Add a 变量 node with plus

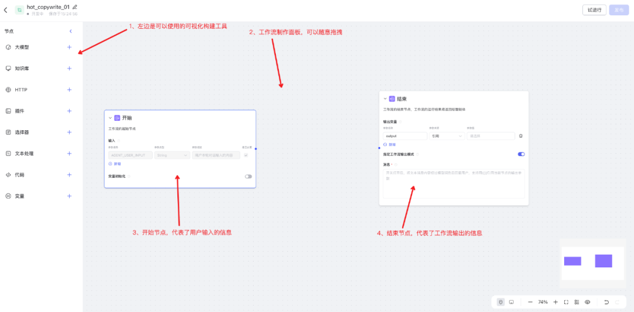69,196
